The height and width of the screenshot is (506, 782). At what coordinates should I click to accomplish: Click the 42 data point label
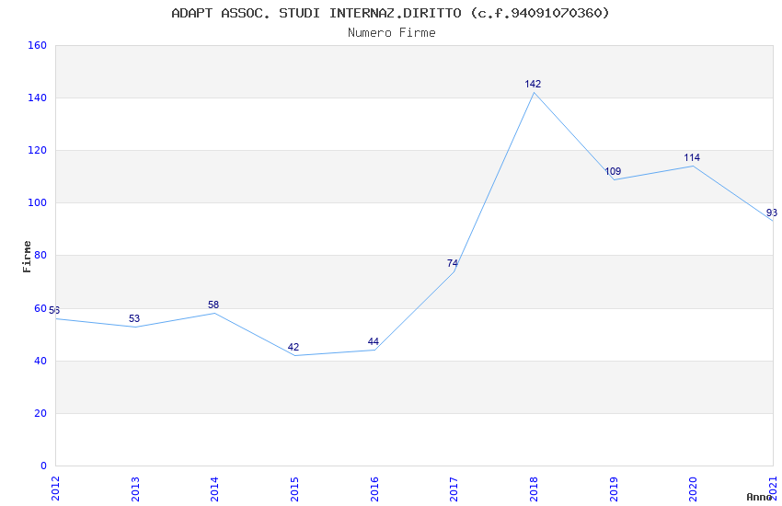pos(293,347)
